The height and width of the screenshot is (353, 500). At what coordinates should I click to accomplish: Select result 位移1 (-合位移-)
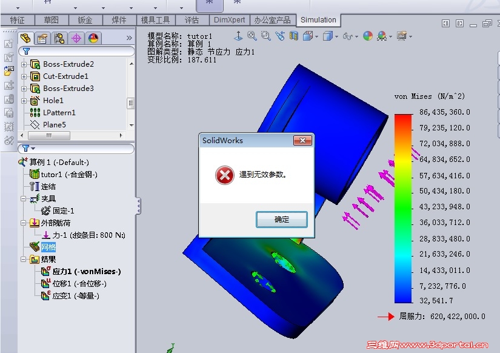coord(79,284)
